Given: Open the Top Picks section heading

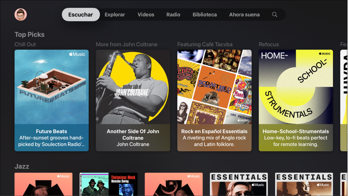Looking at the screenshot, I should click(x=29, y=34).
